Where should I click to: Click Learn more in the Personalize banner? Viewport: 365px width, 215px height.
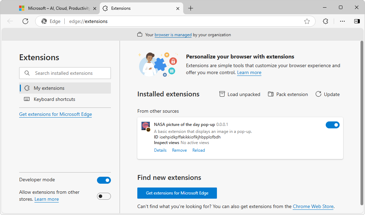click(249, 72)
